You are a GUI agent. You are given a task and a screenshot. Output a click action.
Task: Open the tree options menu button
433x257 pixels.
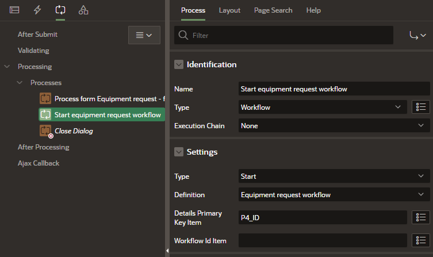coord(144,35)
